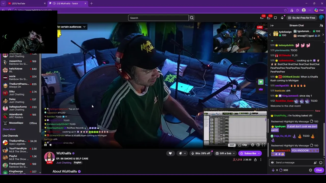This screenshot has height=183, width=326.
Task: Open hailyXalyse channel in sidebar
Action: 20,70
